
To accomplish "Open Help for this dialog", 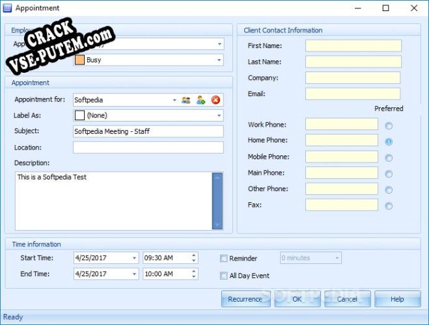I will tap(398, 299).
